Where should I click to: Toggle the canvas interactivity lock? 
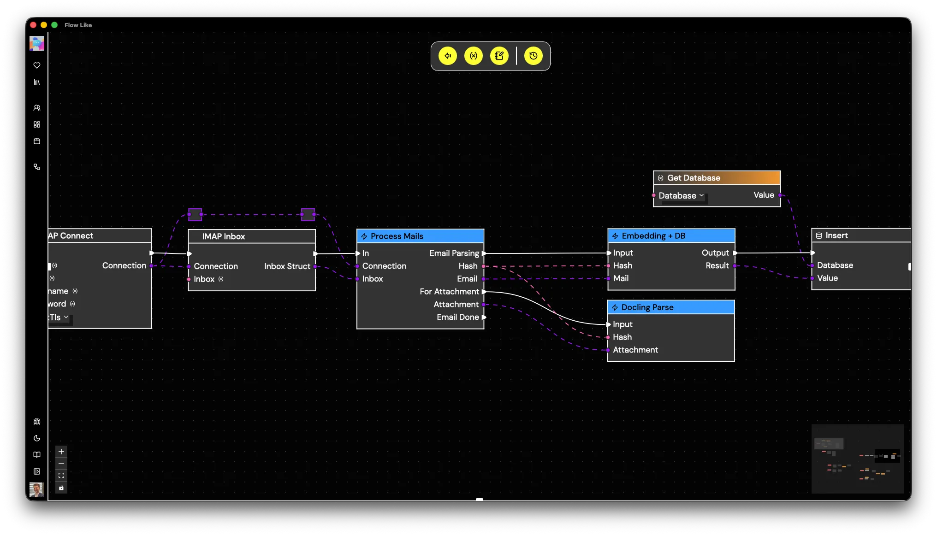[61, 488]
